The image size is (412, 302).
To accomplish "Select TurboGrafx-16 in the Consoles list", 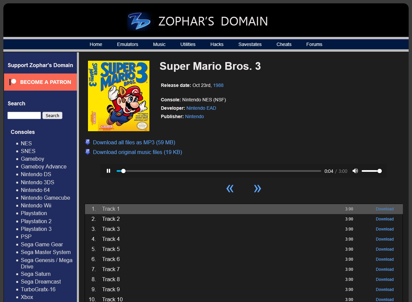I will 38,289.
